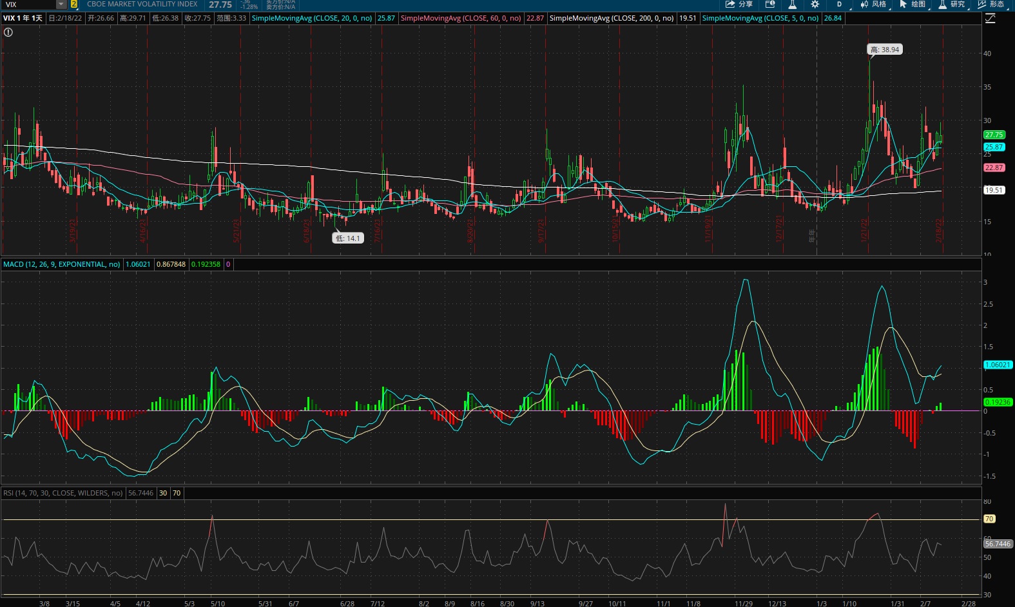
Task: Click the yellow link color box 2
Action: coord(74,5)
